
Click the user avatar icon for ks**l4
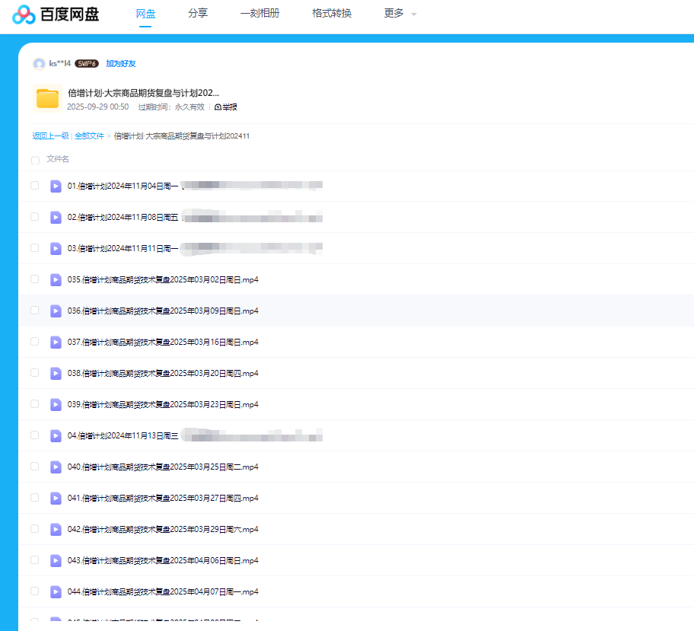(39, 64)
